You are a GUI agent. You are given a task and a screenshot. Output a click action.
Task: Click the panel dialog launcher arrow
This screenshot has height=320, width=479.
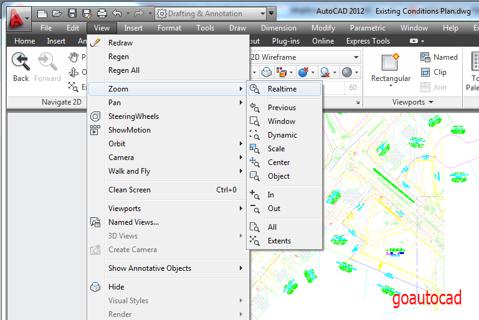click(x=358, y=103)
